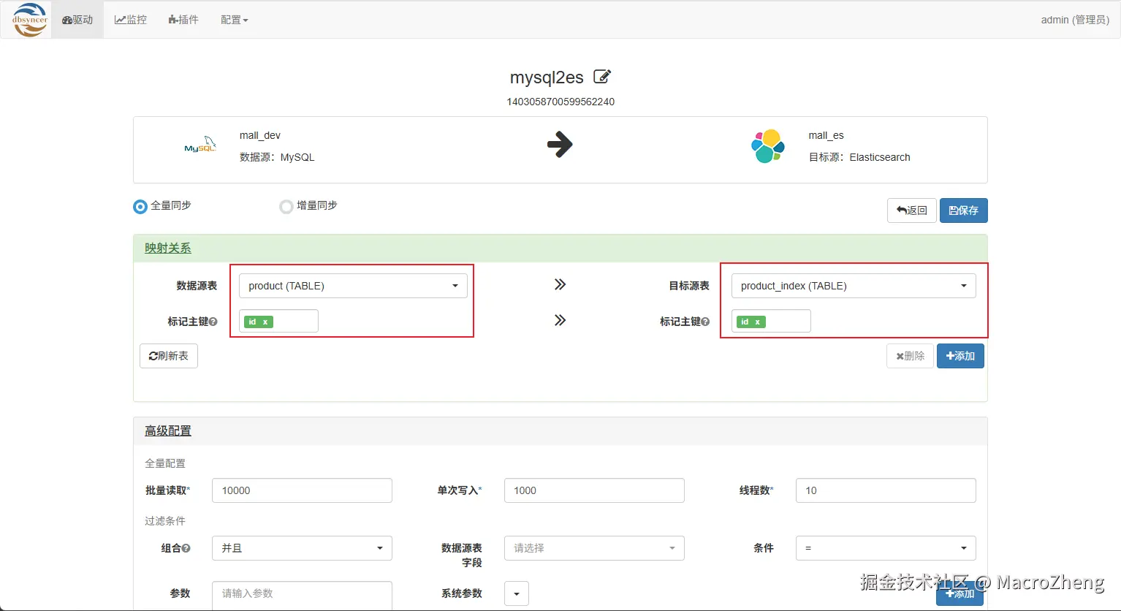This screenshot has height=611, width=1121.
Task: Select 增量同步 radio option
Action: [x=286, y=207]
